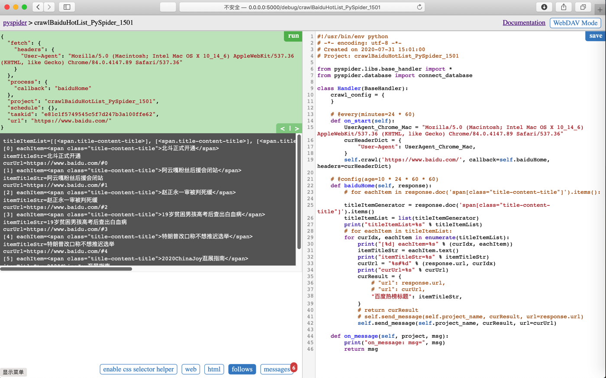This screenshot has width=606, height=378.
Task: Click the red 6 messages badge
Action: point(294,367)
